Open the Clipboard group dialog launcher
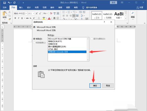This screenshot has width=147, height=111. coord(11,23)
